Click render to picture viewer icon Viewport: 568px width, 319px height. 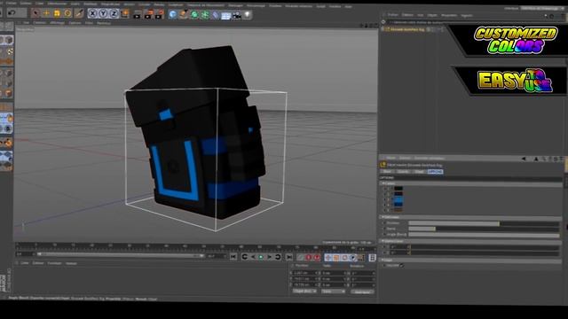click(148, 15)
